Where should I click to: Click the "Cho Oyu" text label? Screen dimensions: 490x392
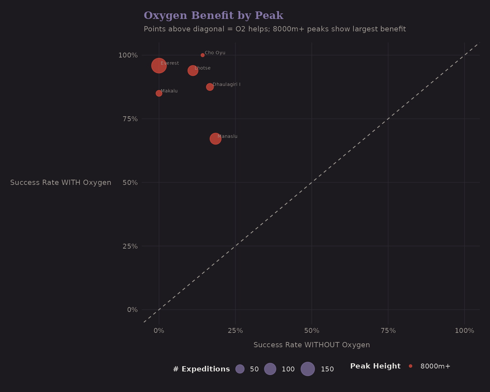215,53
